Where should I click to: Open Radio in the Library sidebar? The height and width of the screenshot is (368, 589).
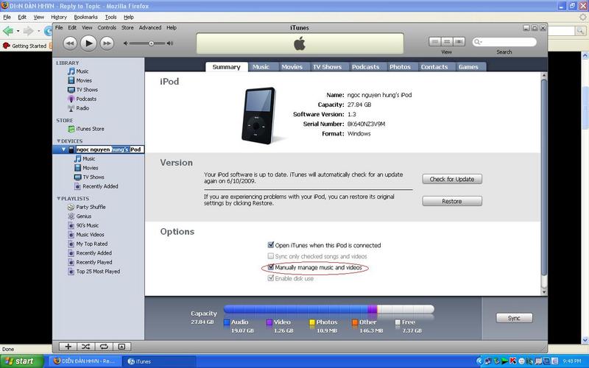coord(82,108)
